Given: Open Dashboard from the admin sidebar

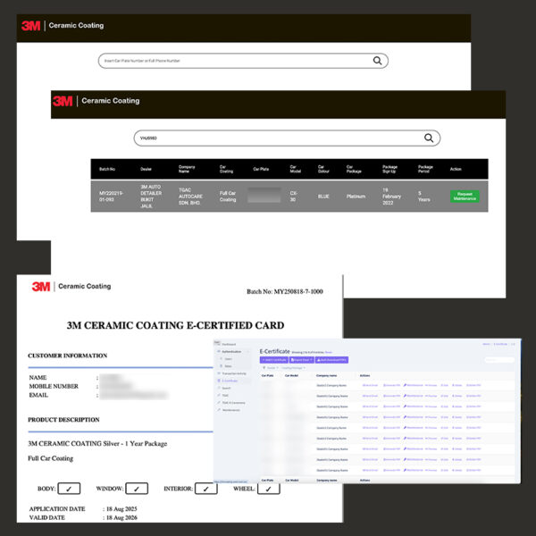Looking at the screenshot, I should [231, 343].
